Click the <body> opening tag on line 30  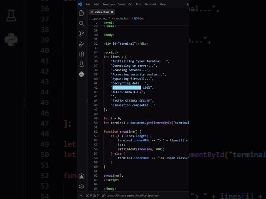point(109,35)
